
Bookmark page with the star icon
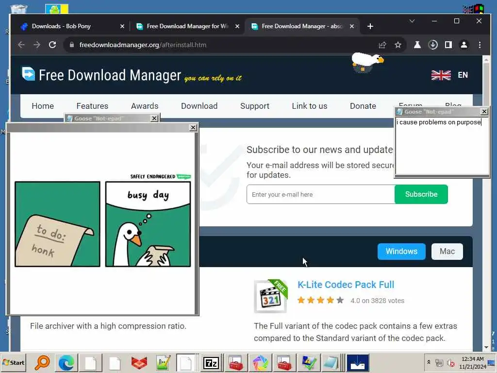398,45
